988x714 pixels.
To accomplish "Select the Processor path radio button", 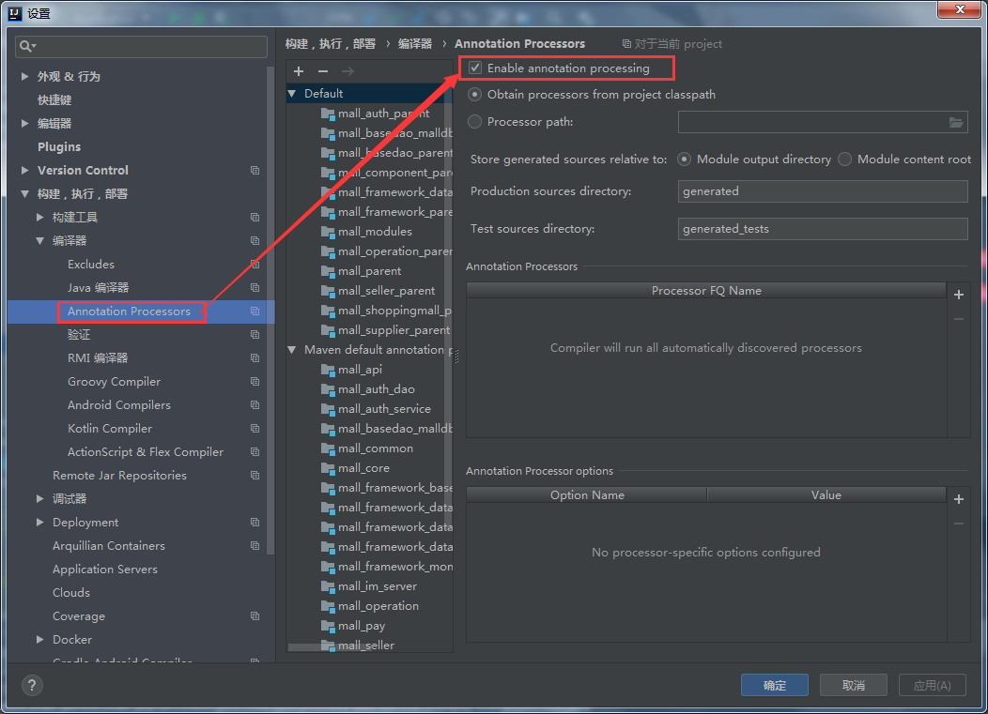I will tap(474, 121).
